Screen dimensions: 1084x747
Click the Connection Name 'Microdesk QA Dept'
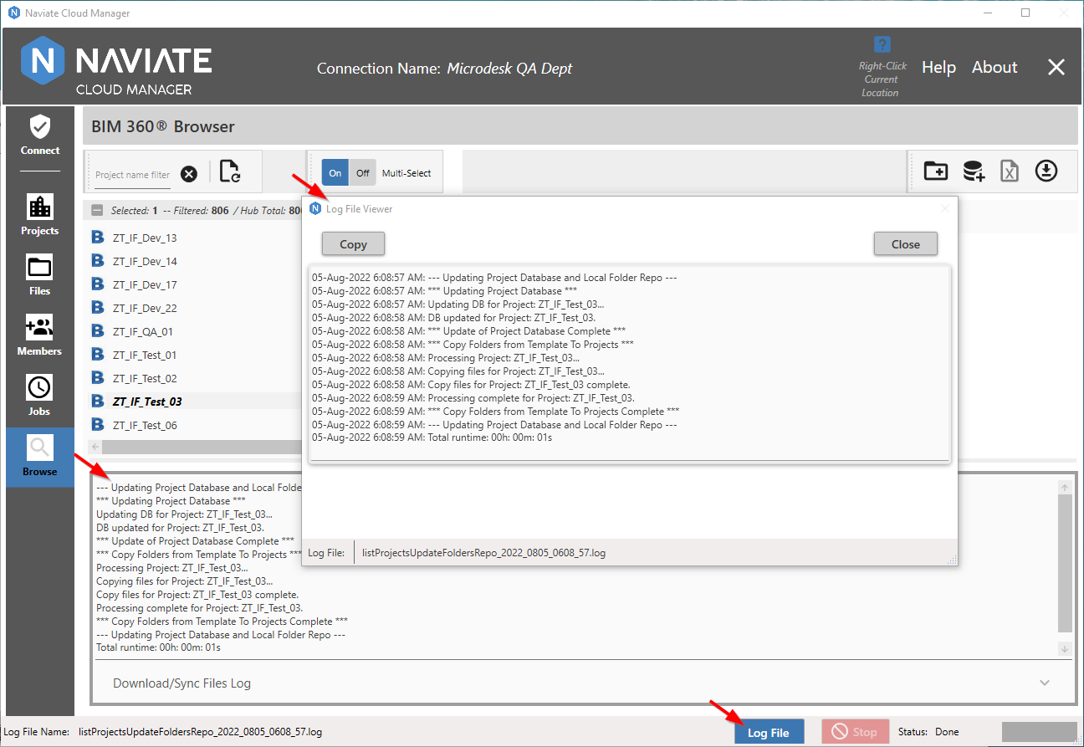click(x=509, y=69)
